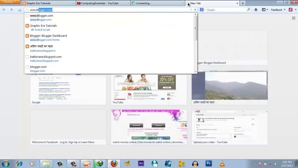Viewport: 298px width, 168px height.
Task: Select the New Tab tab
Action: (212, 3)
